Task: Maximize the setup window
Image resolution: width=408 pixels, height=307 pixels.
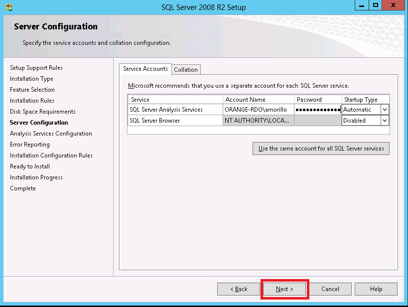Action: 375,5
